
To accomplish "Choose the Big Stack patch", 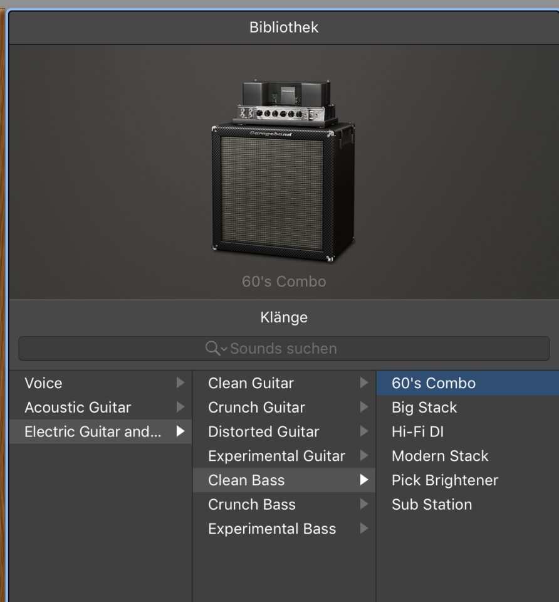I will pos(424,408).
